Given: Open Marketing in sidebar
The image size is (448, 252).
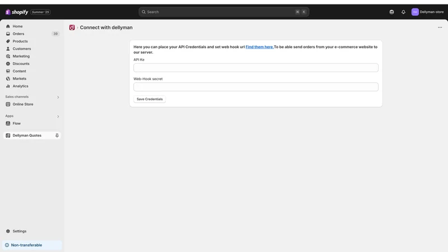Looking at the screenshot, I should pyautogui.click(x=32, y=57).
